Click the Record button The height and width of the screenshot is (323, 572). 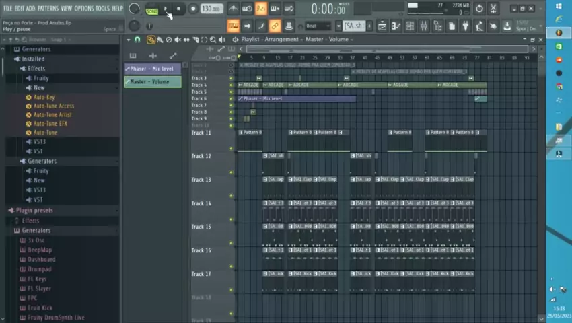click(192, 9)
